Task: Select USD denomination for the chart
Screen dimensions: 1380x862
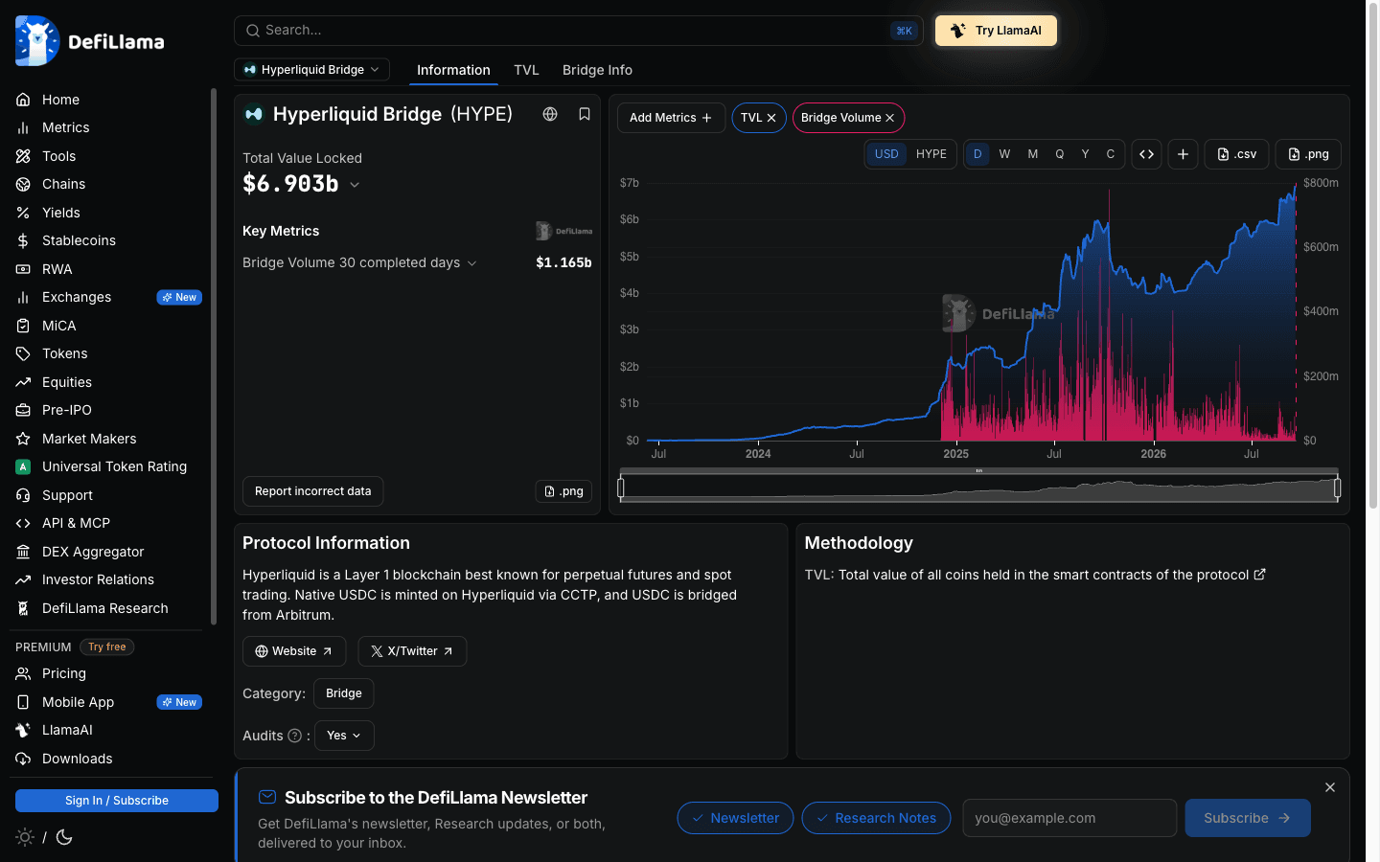Action: 886,154
